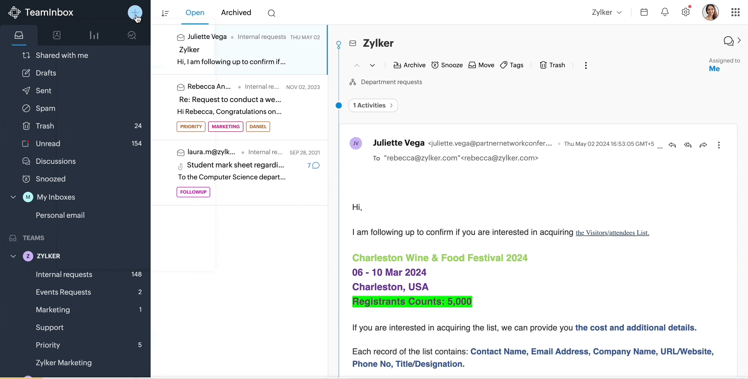Open the search magnifier icon
748x379 pixels.
tap(271, 13)
